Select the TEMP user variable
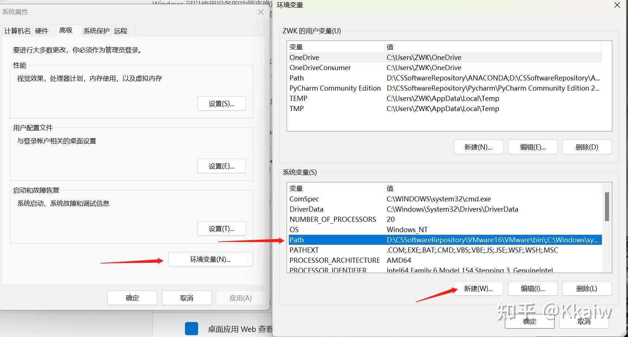Image resolution: width=628 pixels, height=337 pixels. (445, 98)
